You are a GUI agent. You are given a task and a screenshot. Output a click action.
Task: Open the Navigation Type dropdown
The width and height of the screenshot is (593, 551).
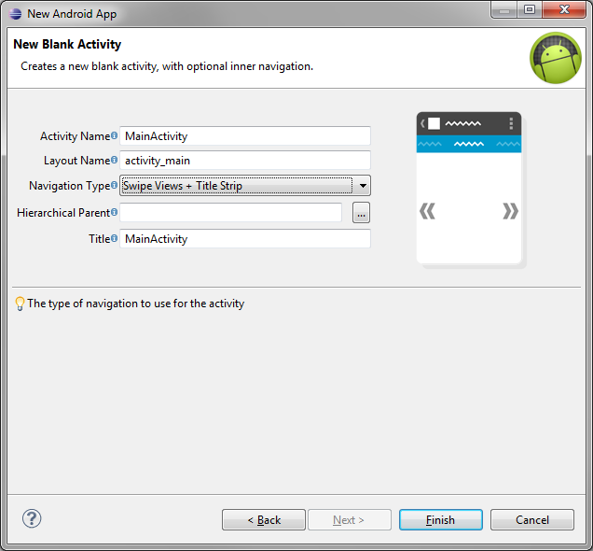click(x=245, y=186)
